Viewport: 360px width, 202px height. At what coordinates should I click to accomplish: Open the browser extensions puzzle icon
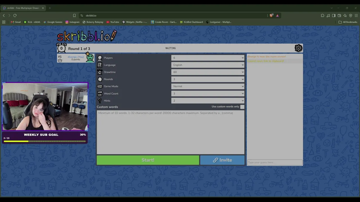[x=322, y=15]
